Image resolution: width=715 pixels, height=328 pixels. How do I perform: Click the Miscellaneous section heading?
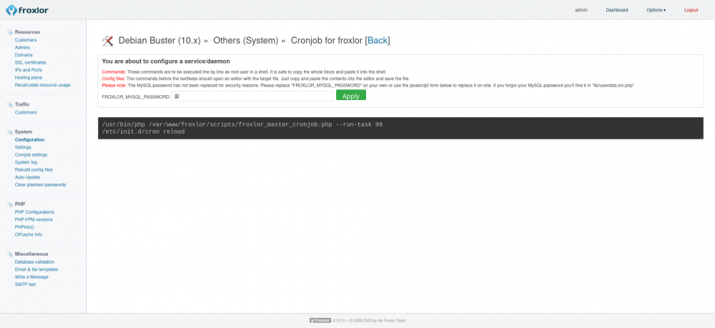[31, 254]
